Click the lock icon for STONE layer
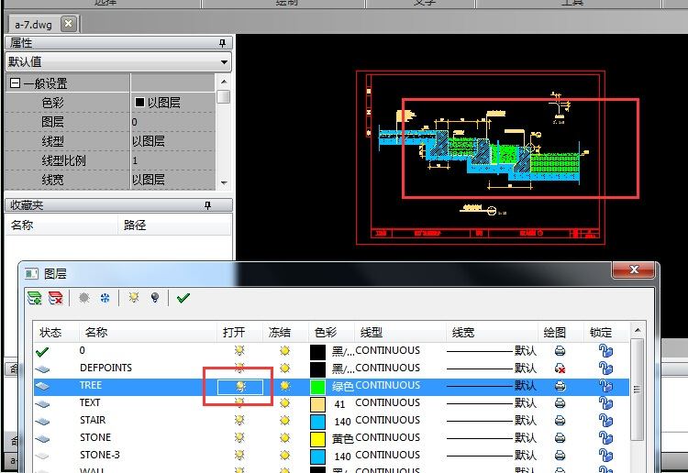This screenshot has height=473, width=688. [605, 438]
